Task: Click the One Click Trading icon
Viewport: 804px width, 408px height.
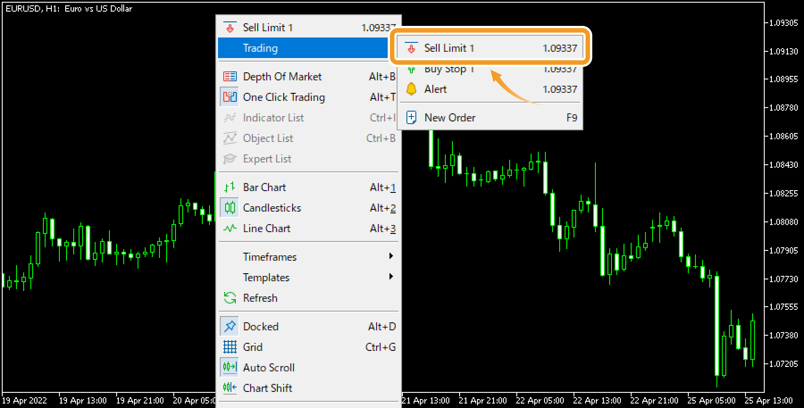Action: pyautogui.click(x=230, y=97)
